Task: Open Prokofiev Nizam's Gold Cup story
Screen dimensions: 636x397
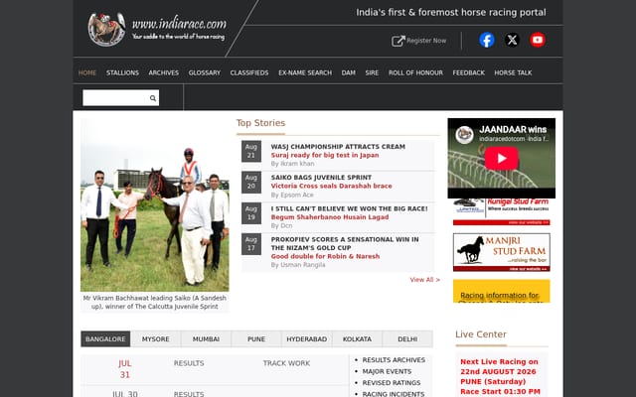Action: coord(345,243)
